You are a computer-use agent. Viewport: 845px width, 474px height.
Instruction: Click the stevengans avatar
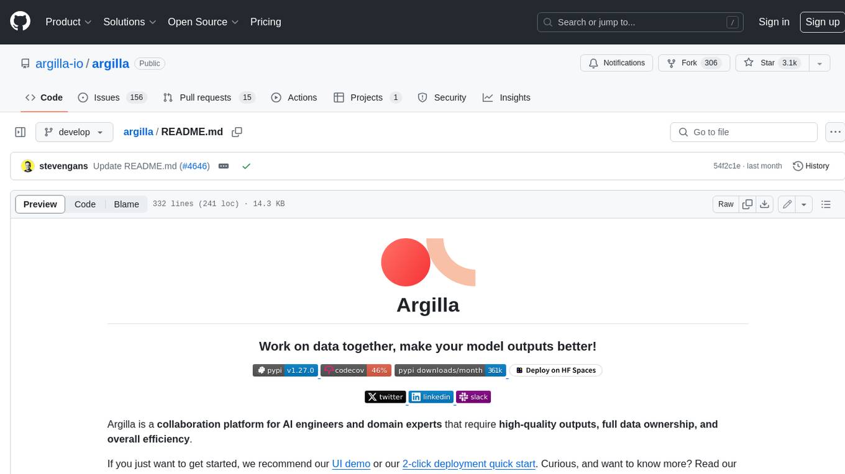pyautogui.click(x=27, y=166)
